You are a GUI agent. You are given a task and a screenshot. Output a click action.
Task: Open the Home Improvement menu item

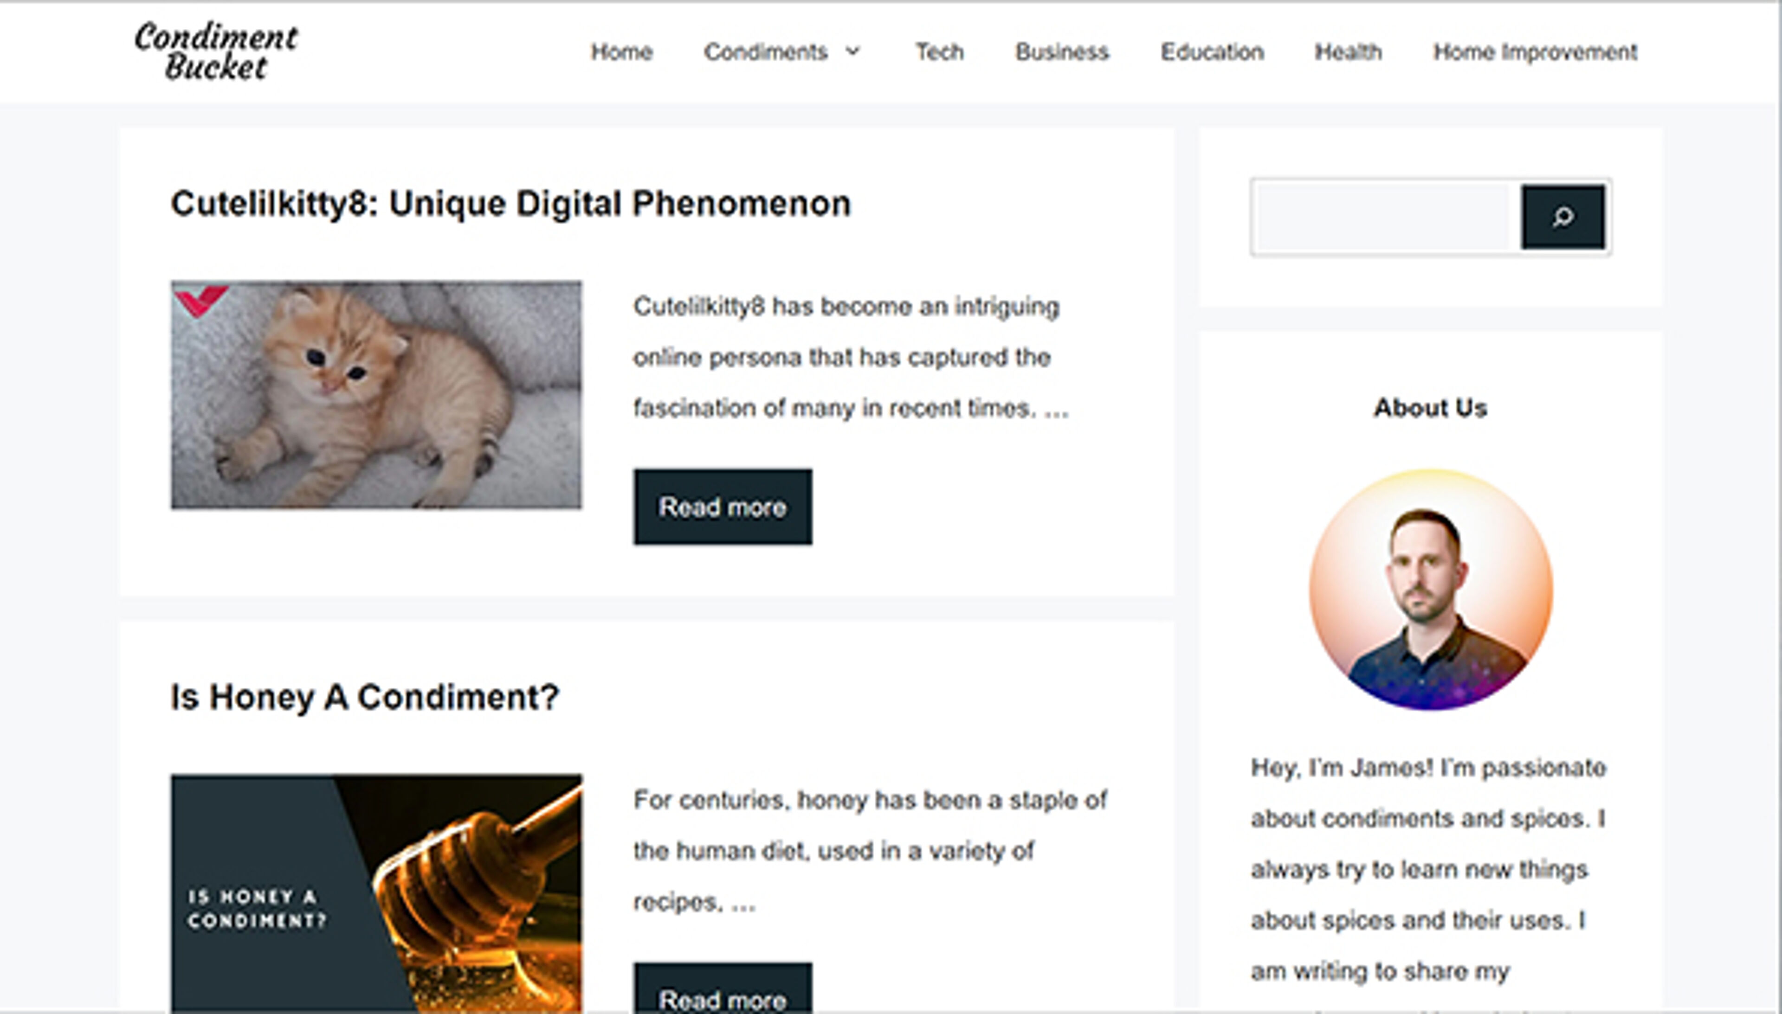1535,51
